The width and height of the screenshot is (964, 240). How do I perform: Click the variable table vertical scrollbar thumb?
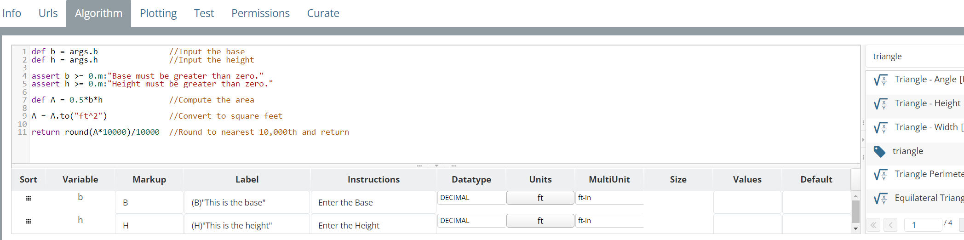tap(855, 211)
